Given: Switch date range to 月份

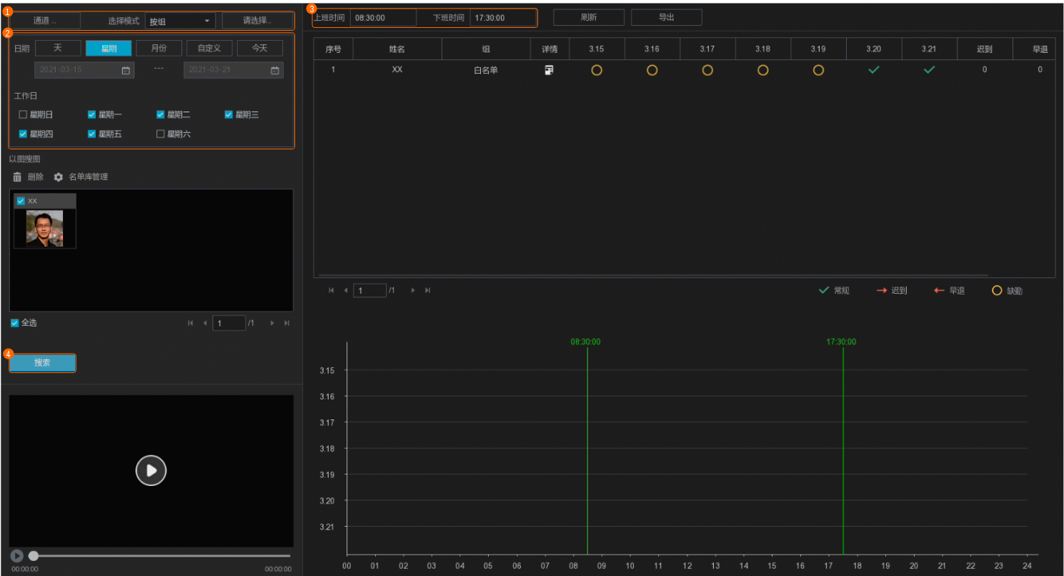Looking at the screenshot, I should click(x=159, y=48).
